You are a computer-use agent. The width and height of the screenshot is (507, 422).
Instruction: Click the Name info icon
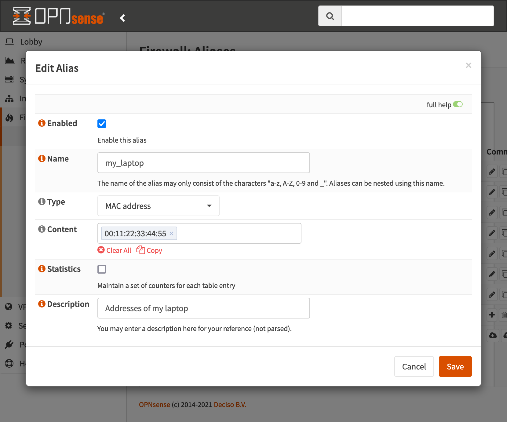click(x=42, y=158)
